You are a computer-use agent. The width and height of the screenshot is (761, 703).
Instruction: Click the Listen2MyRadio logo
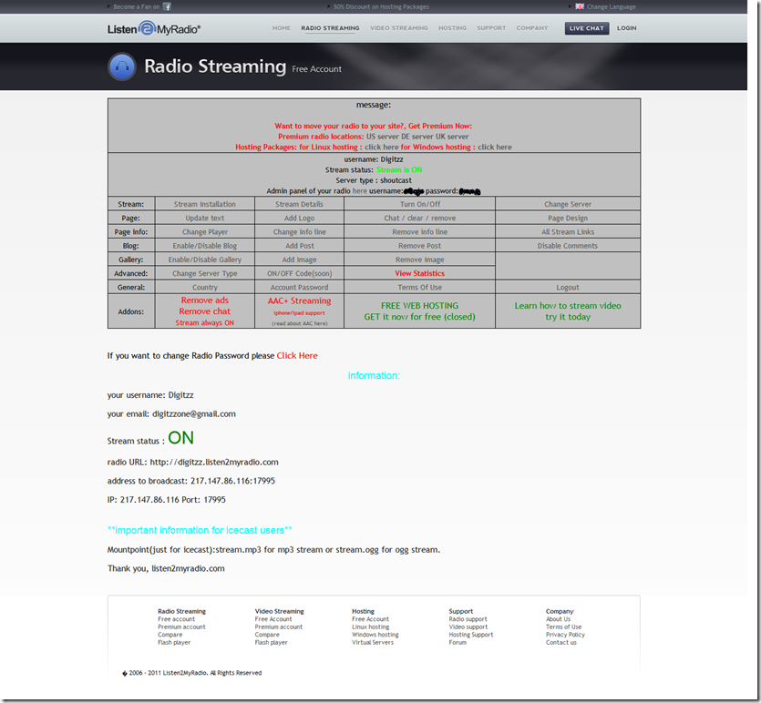(154, 28)
